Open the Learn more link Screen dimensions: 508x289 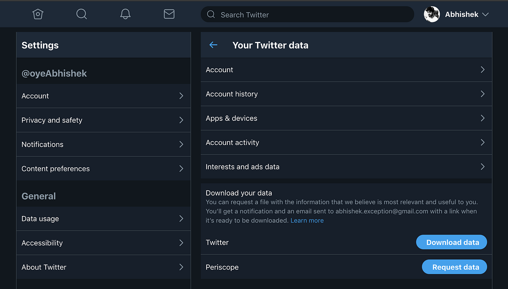[x=307, y=220]
